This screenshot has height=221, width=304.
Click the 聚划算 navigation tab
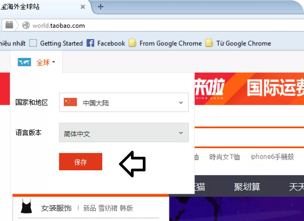(x=247, y=187)
